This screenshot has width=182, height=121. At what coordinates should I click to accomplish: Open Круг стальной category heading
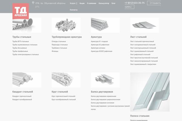click(x=60, y=92)
